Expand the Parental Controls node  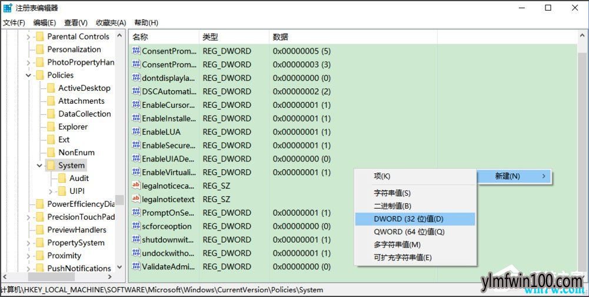29,37
